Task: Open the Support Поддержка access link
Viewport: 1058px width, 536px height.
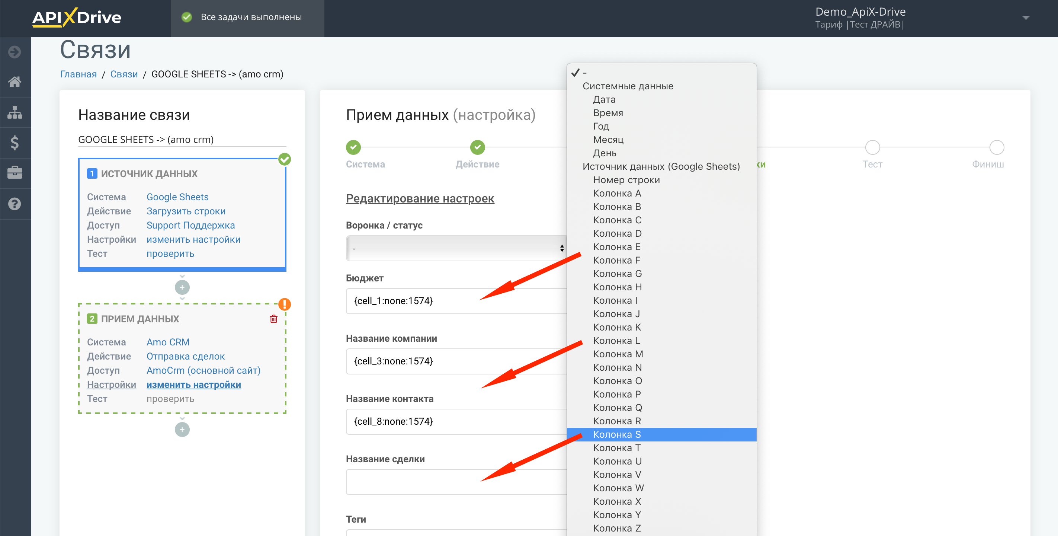Action: [190, 226]
